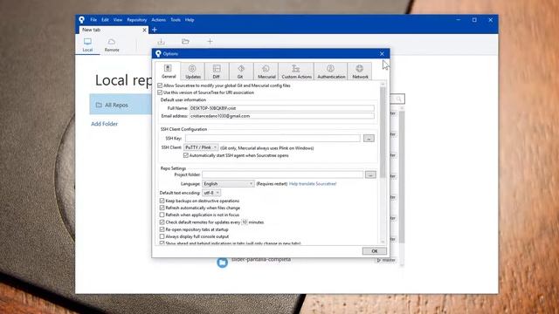Click the update interval minutes field
This screenshot has width=559, height=314.
pyautogui.click(x=245, y=222)
